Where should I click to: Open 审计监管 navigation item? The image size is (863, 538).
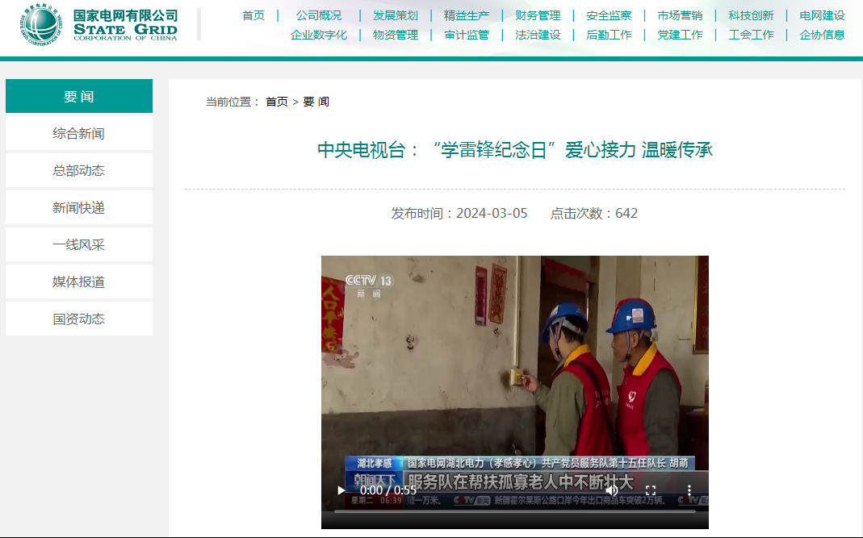click(467, 35)
